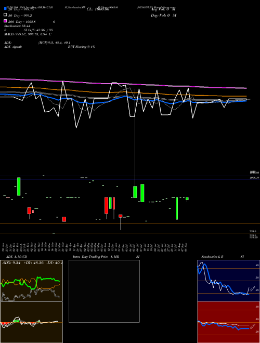Click the magenta 200 Day legend swatch
Screen dimensions: 260x343
pos(6,21)
